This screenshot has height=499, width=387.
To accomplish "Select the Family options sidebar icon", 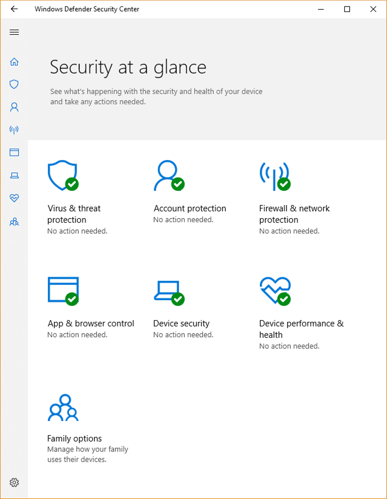I will (14, 222).
